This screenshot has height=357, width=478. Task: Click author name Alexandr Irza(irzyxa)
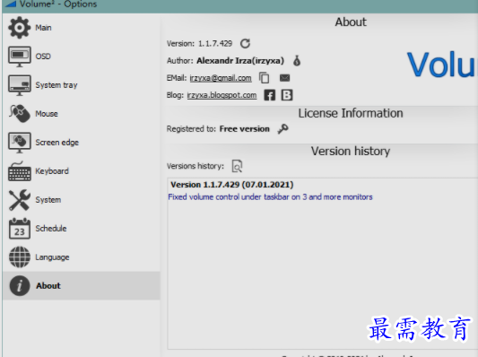point(240,61)
